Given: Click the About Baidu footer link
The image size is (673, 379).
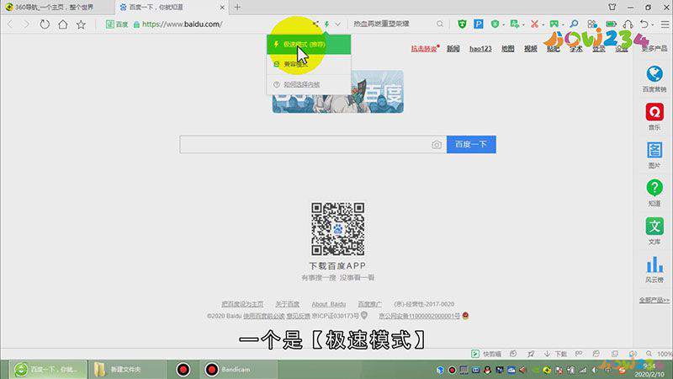Looking at the screenshot, I should pyautogui.click(x=329, y=304).
